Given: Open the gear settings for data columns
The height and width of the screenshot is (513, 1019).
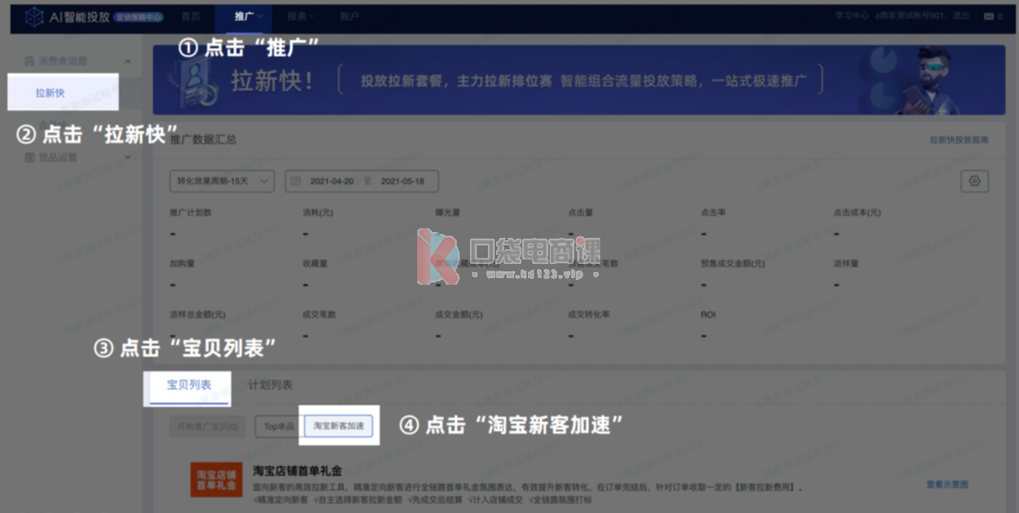Looking at the screenshot, I should (974, 181).
